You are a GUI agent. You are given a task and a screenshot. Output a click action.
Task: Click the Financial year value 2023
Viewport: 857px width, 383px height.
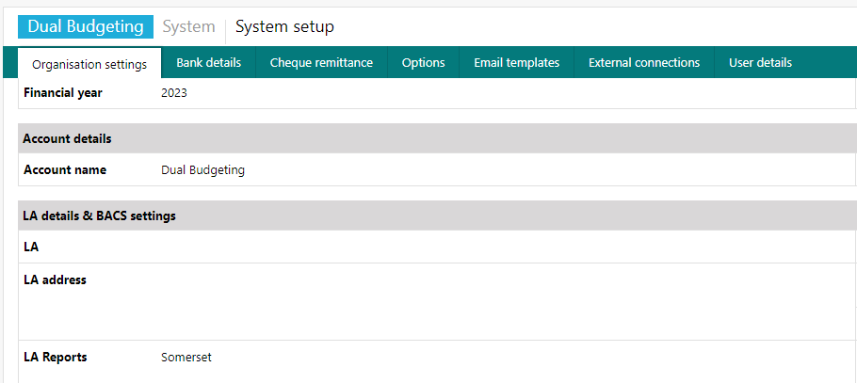(x=174, y=93)
